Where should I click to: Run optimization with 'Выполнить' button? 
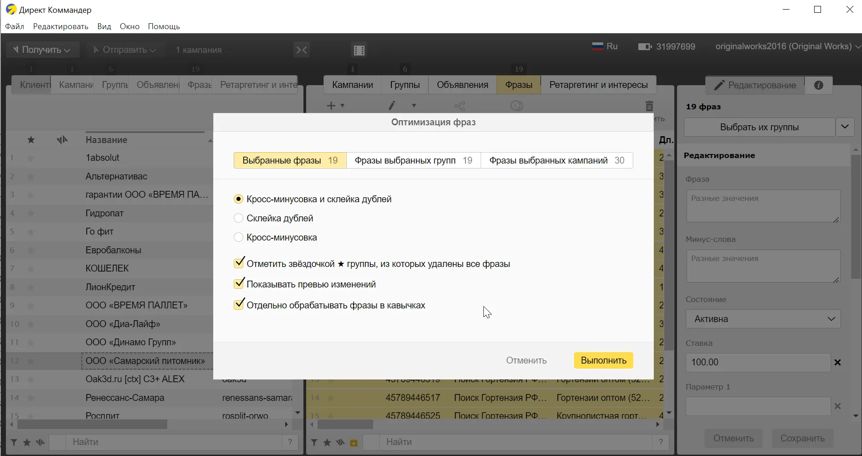[x=604, y=360]
